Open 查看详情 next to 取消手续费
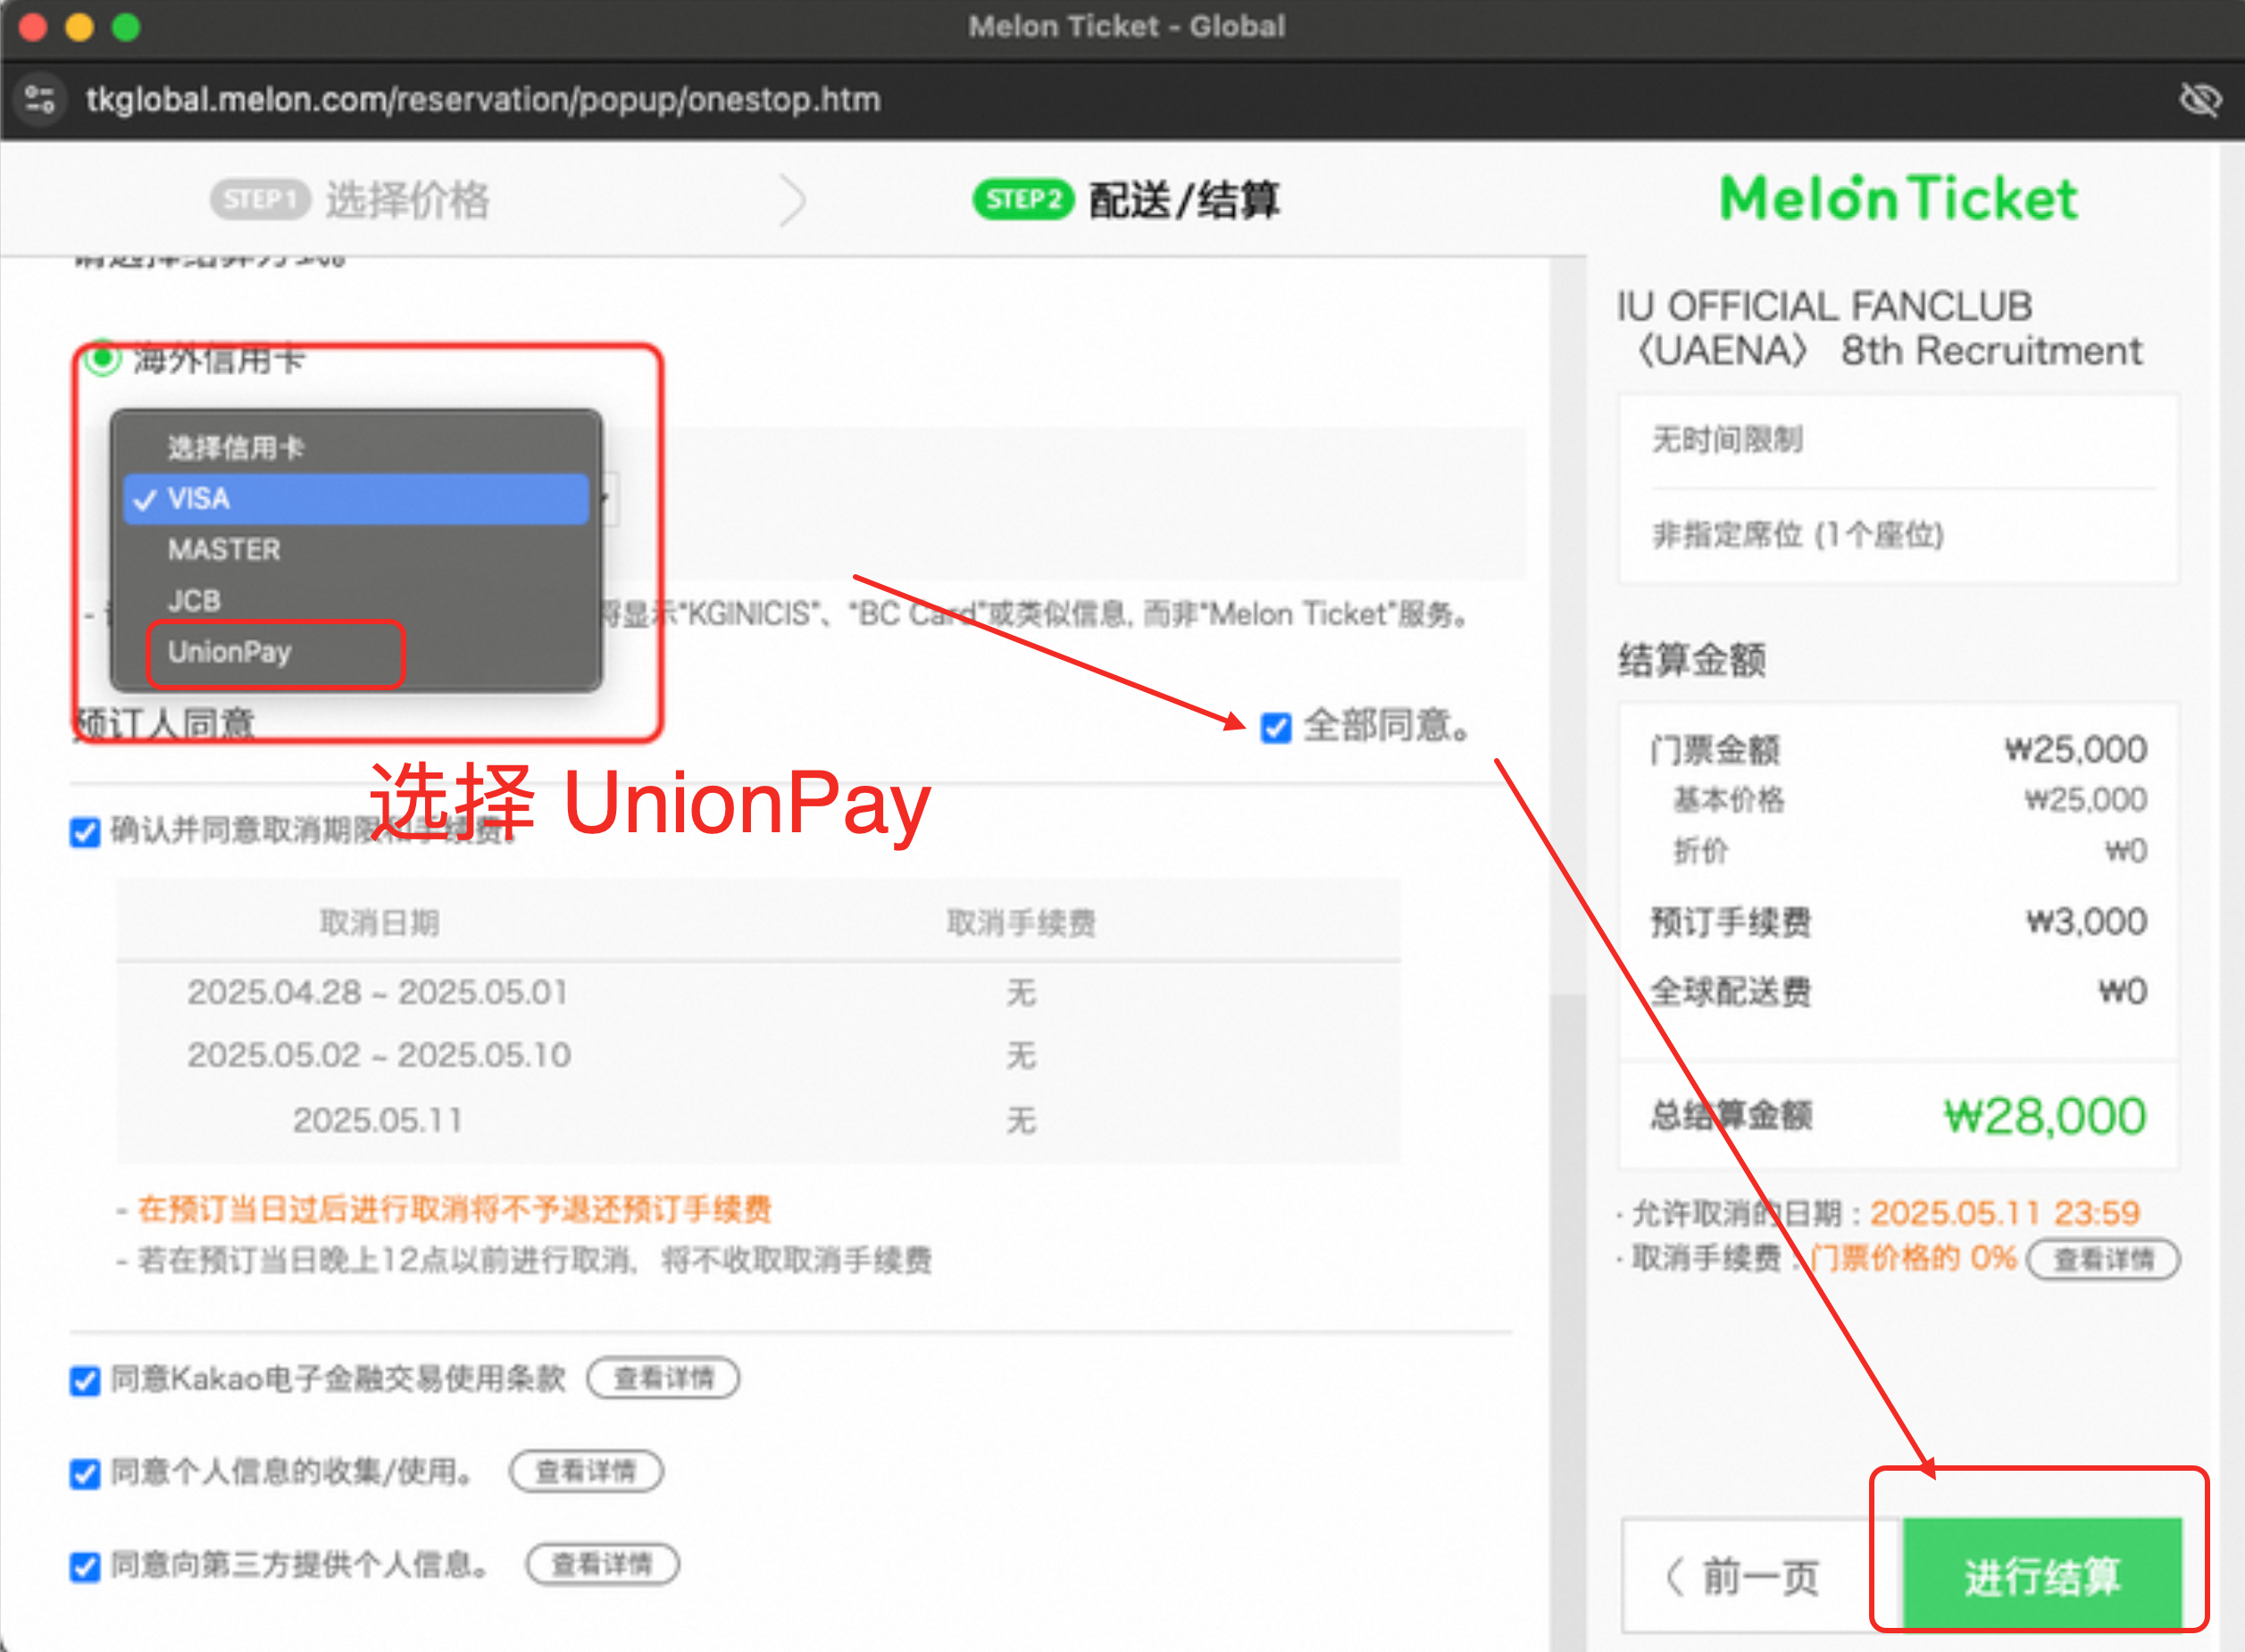 tap(2103, 1259)
